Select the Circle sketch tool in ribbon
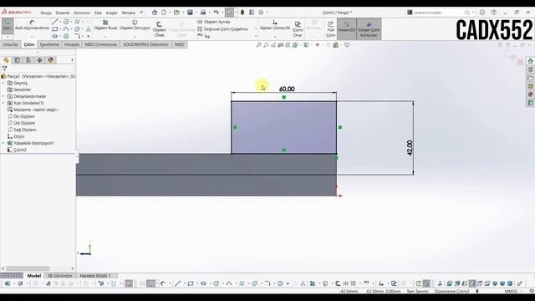The width and height of the screenshot is (535, 301). pyautogui.click(x=66, y=22)
